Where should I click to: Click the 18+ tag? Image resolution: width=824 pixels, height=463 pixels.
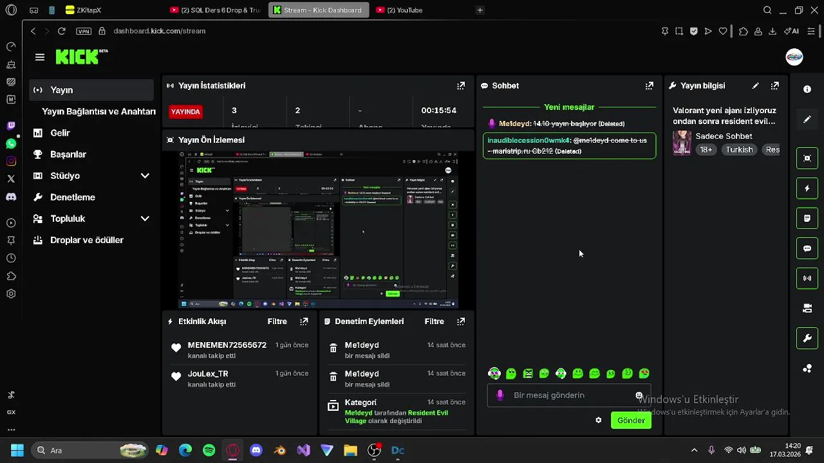click(x=706, y=150)
